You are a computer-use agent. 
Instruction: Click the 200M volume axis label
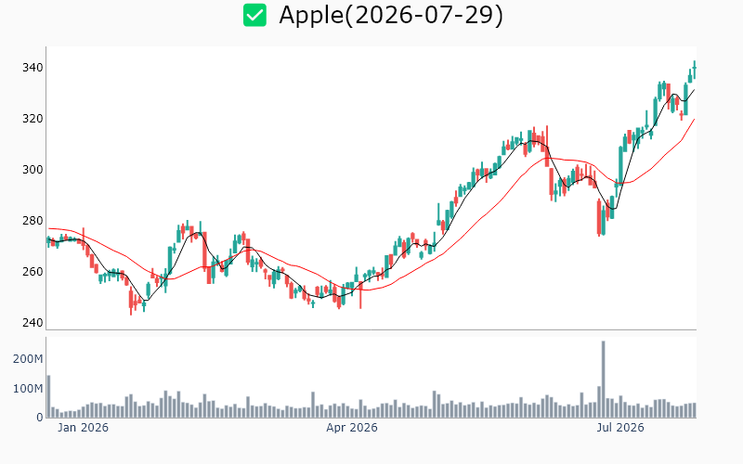click(28, 359)
